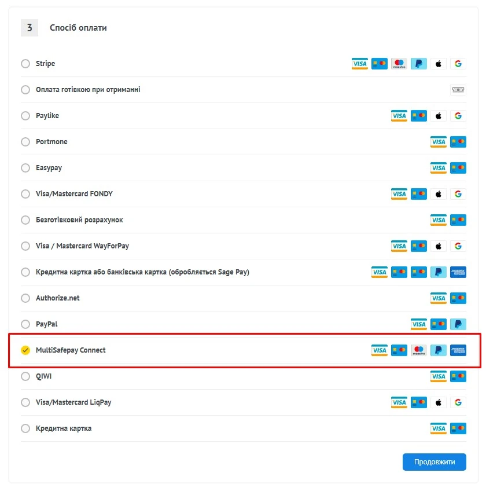Click the PayPal icon in the Stripe row
The height and width of the screenshot is (491, 486).
(x=418, y=64)
